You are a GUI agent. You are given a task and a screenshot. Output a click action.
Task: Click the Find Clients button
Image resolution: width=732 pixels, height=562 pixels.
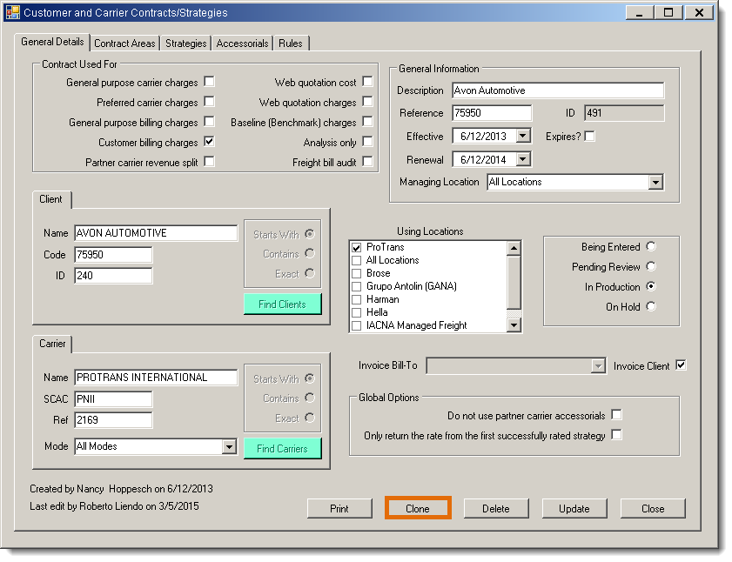coord(282,304)
